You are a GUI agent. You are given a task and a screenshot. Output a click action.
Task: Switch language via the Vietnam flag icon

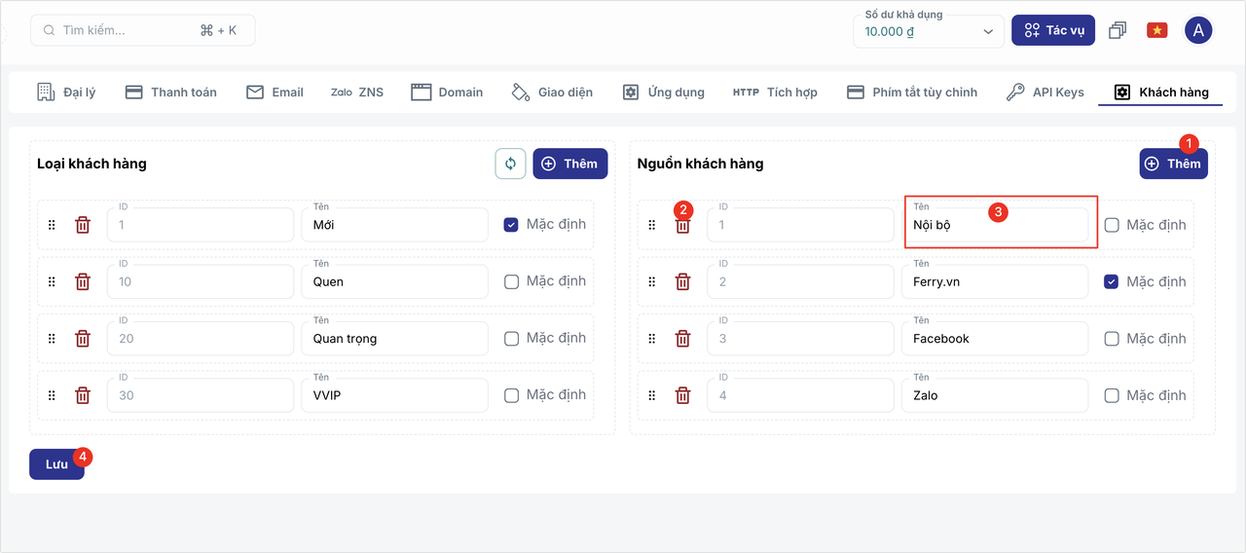(1156, 30)
